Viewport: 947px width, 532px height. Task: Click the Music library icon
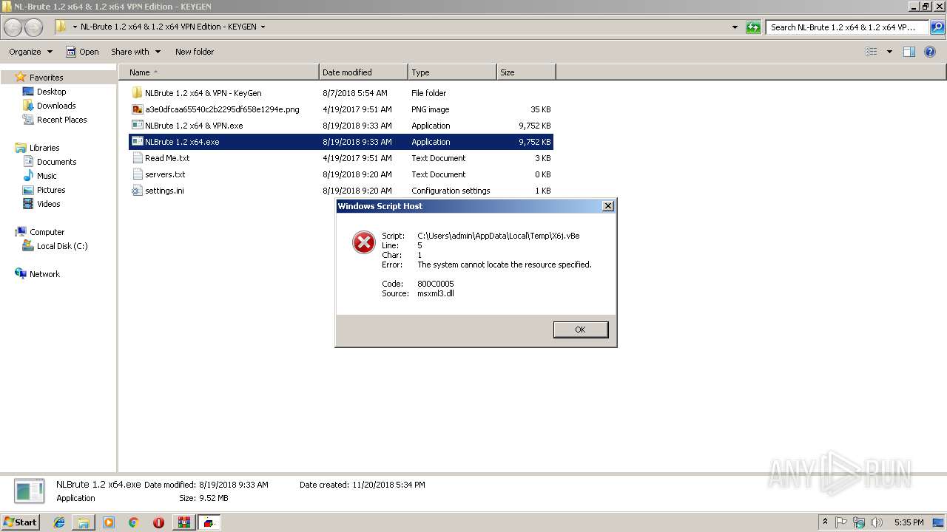[x=28, y=176]
